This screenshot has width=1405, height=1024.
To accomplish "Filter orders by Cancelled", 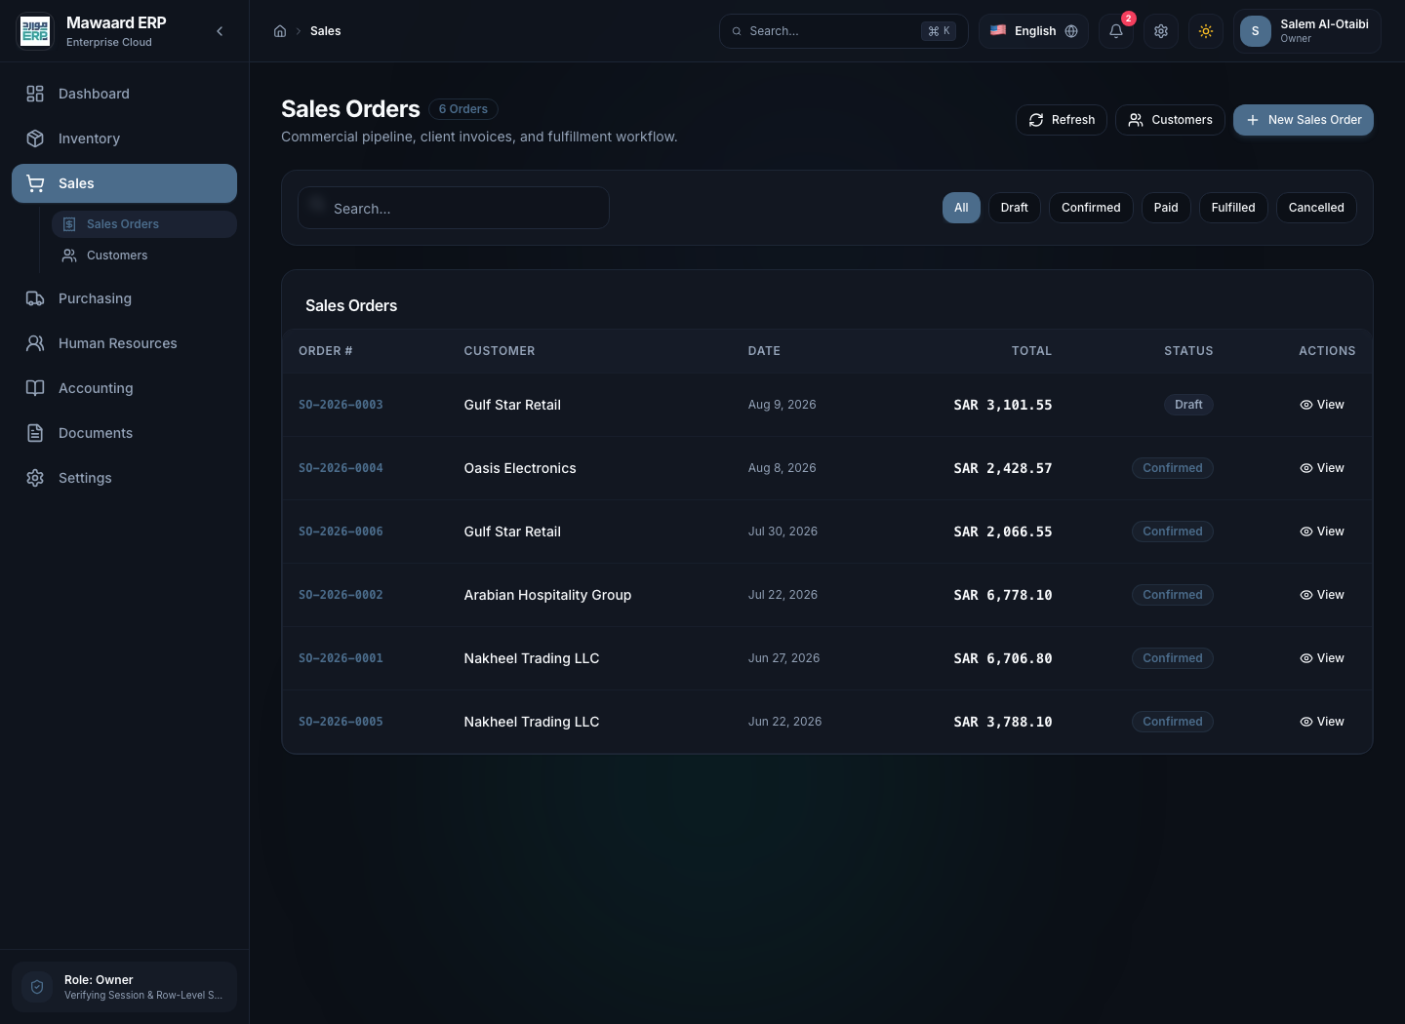I will pyautogui.click(x=1316, y=208).
